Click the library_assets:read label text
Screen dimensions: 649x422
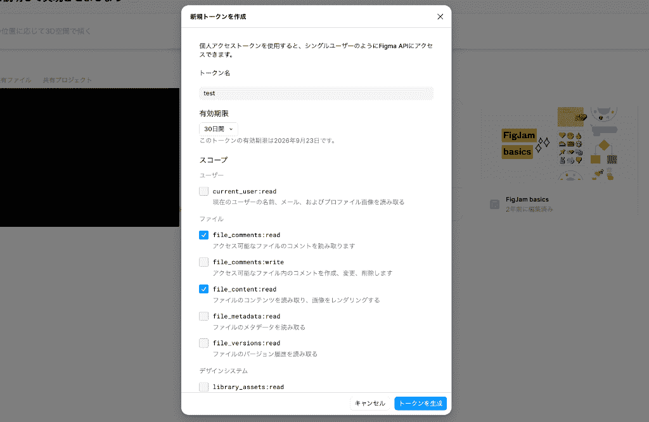pyautogui.click(x=248, y=387)
